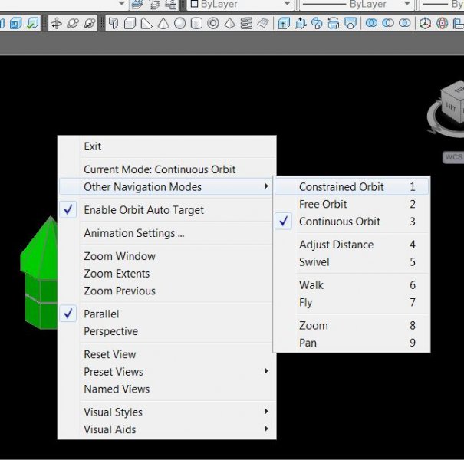Click the Intersect boolean icon
Viewport: 464px width, 460px height.
click(404, 23)
